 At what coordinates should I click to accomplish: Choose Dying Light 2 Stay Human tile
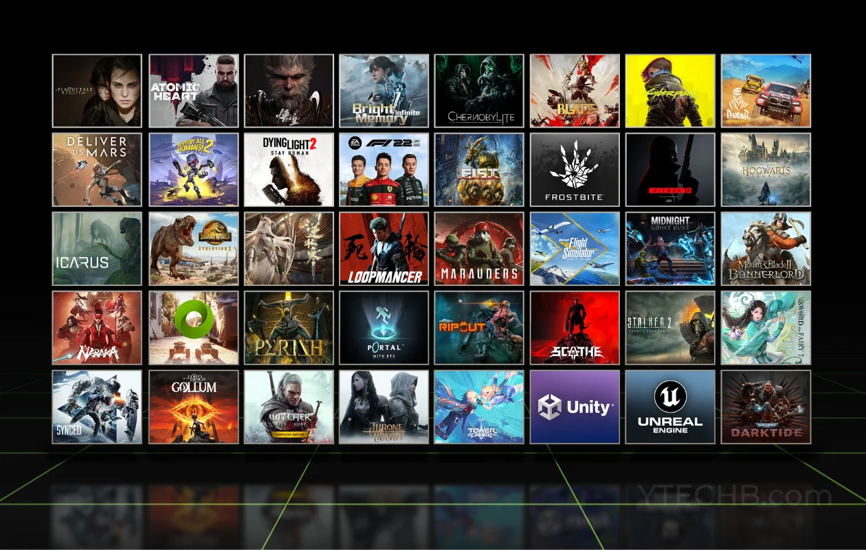click(x=289, y=170)
